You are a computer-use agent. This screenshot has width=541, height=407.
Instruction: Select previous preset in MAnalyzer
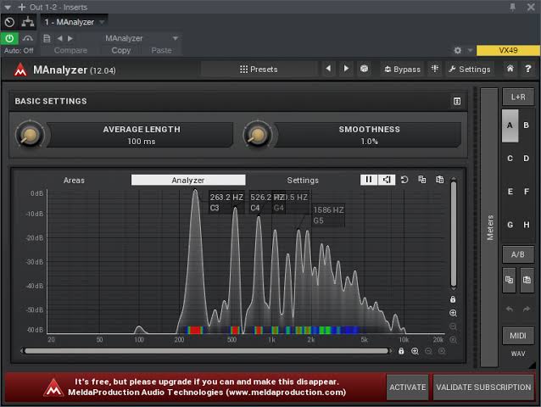[328, 69]
